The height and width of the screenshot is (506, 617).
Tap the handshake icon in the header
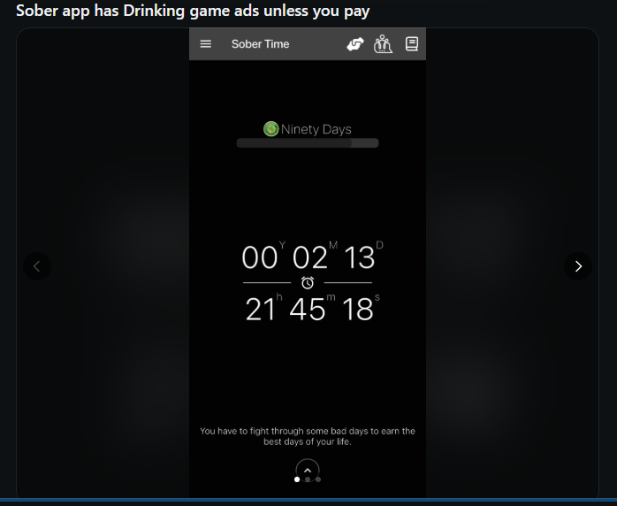(x=355, y=44)
